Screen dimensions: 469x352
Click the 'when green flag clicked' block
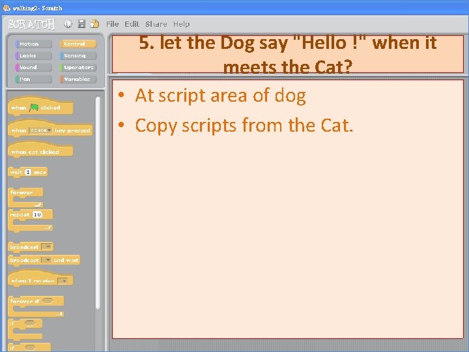tap(40, 106)
